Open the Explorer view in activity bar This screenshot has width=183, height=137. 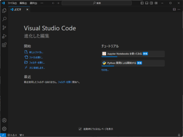pos(4,11)
